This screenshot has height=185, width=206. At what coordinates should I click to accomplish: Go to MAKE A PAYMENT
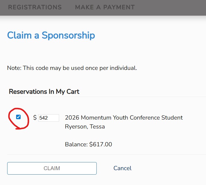click(105, 7)
